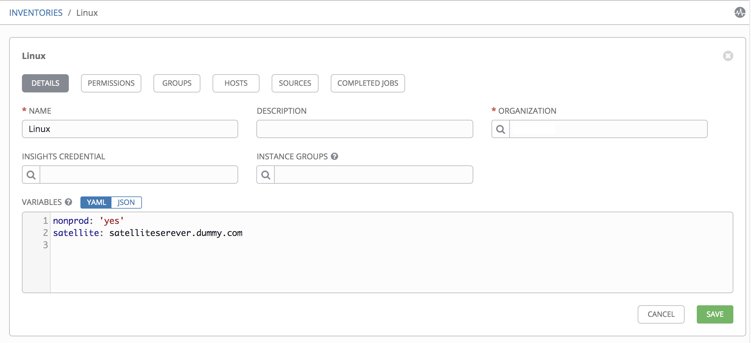The image size is (751, 343).
Task: Open the Permissions tab
Action: pyautogui.click(x=111, y=83)
